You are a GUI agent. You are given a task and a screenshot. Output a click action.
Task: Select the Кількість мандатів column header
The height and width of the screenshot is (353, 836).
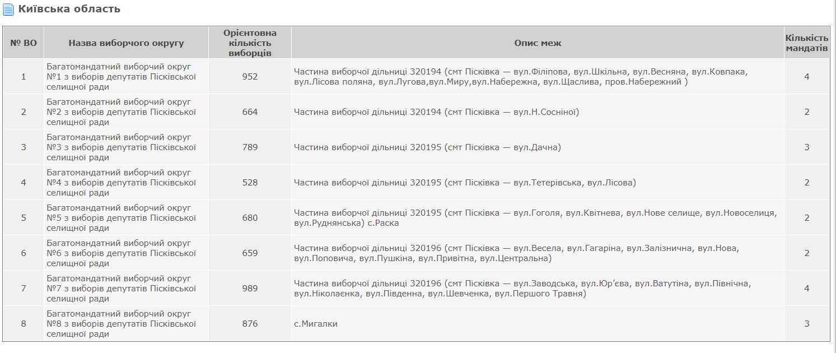(806, 43)
